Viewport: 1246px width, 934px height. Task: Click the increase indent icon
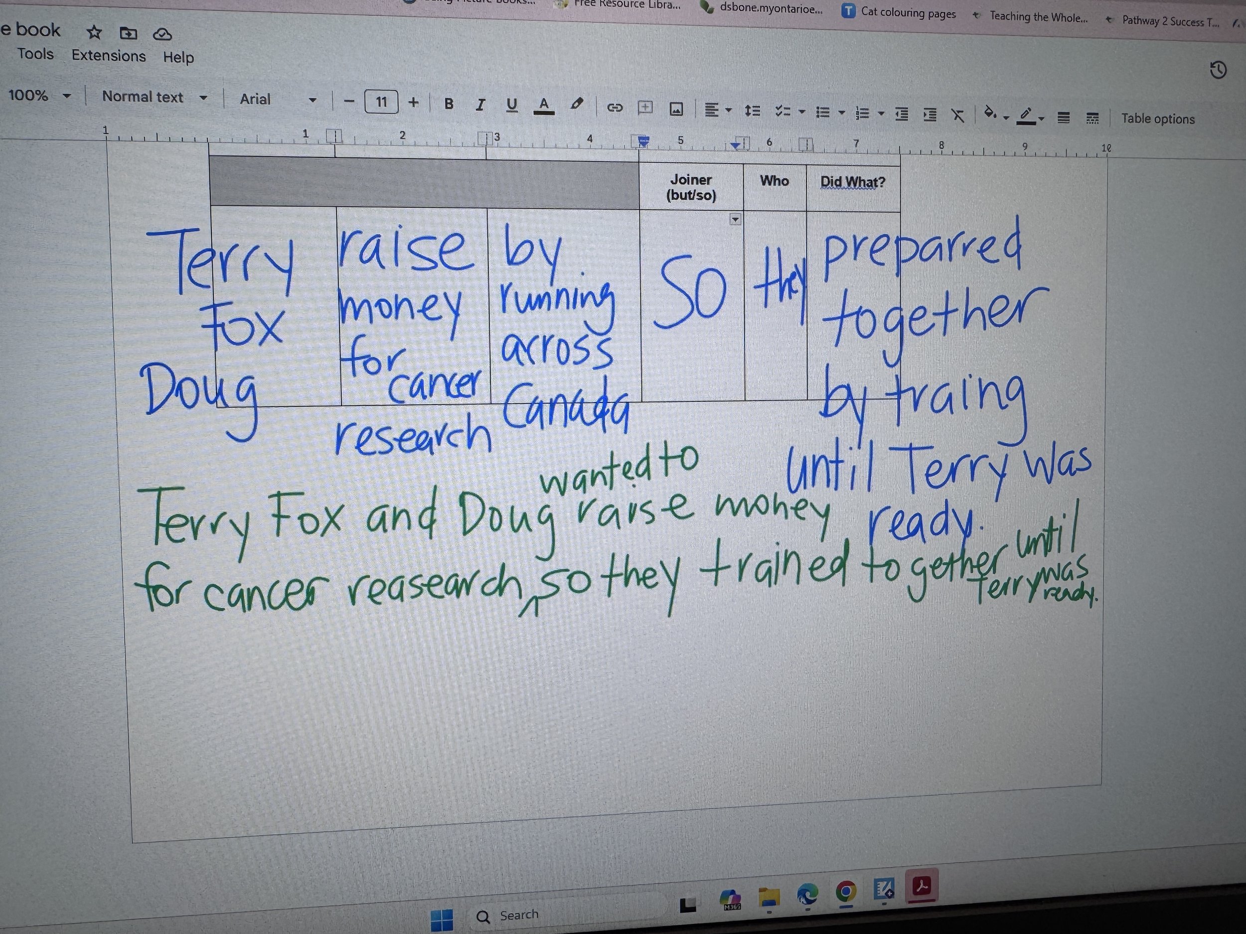pyautogui.click(x=930, y=115)
